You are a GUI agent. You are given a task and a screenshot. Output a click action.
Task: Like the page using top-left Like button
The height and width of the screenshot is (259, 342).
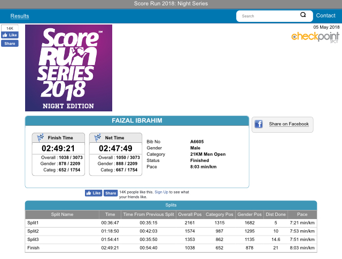click(10, 35)
